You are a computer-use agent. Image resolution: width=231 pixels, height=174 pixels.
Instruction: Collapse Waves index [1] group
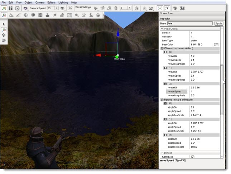(165, 68)
